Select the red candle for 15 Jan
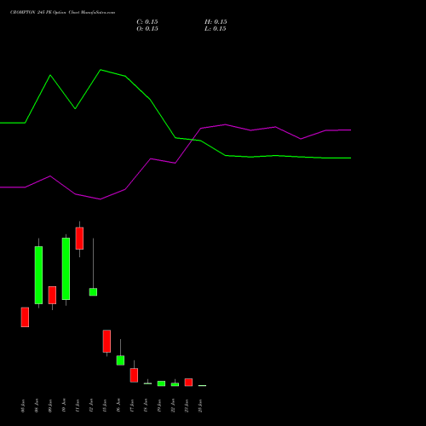Viewport: 426px width, 426px height. click(106, 341)
